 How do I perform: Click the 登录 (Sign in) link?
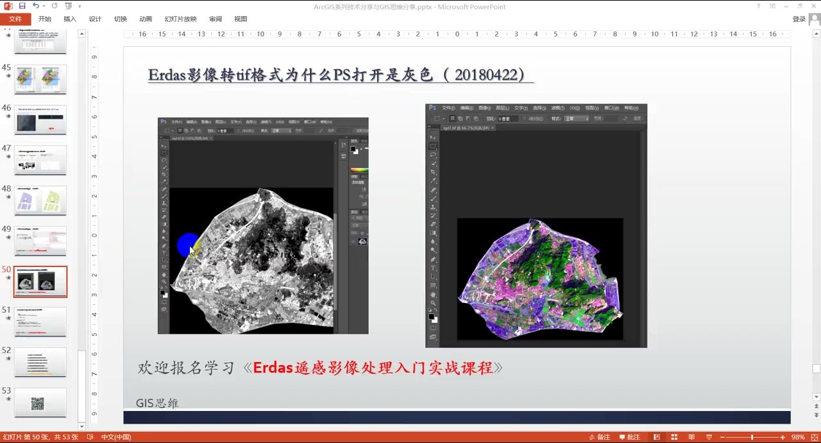pos(799,19)
